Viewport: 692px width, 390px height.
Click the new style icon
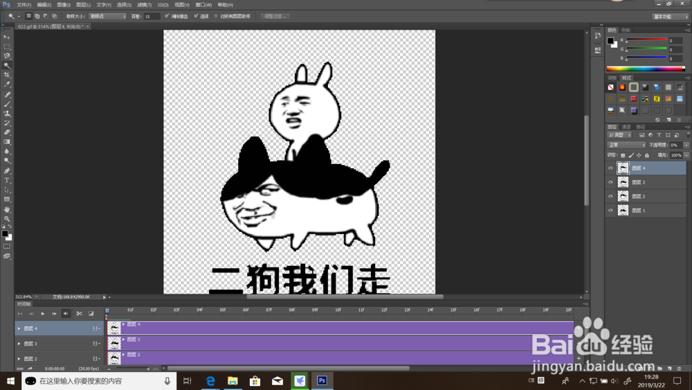coord(669,120)
